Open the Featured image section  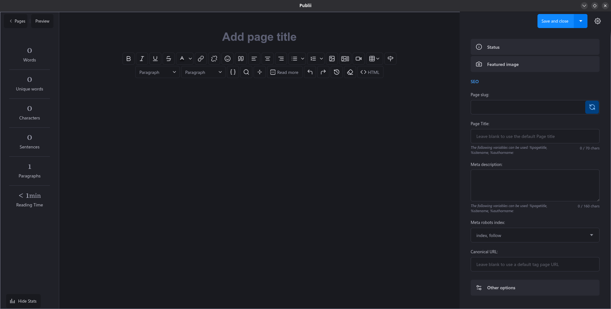pyautogui.click(x=535, y=64)
